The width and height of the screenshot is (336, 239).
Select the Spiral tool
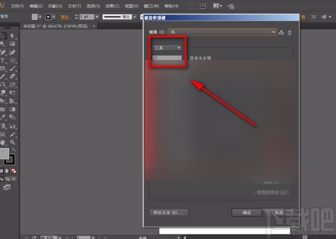12,60
